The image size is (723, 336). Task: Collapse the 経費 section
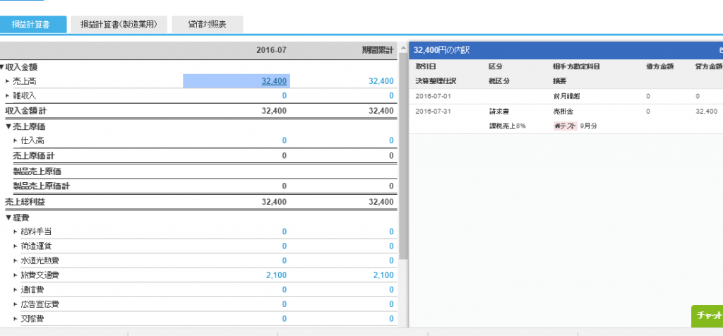click(x=8, y=217)
